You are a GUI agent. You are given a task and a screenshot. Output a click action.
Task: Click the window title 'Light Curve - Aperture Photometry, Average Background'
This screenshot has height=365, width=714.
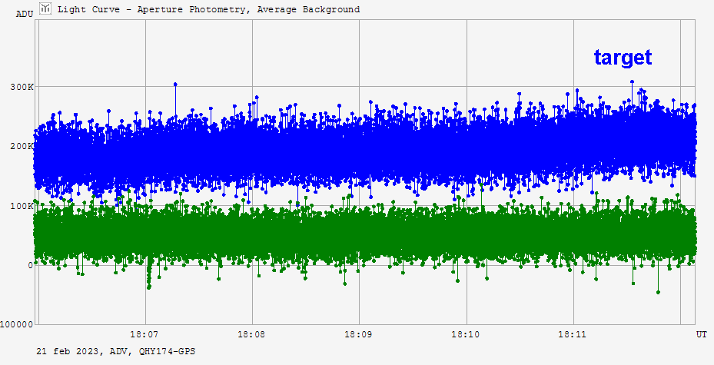208,9
